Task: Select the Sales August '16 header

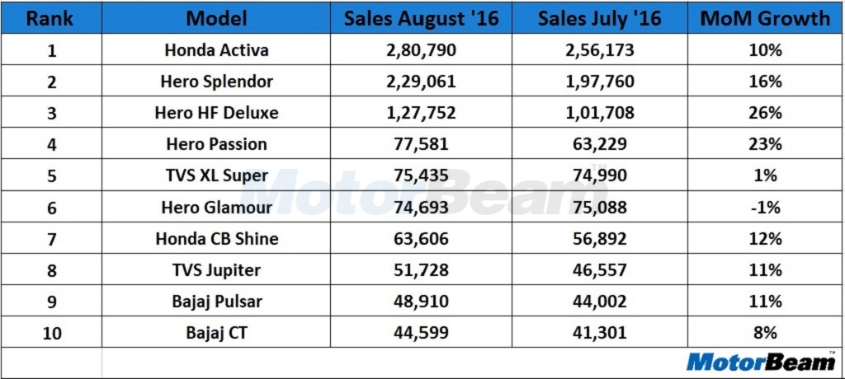Action: 421,18
